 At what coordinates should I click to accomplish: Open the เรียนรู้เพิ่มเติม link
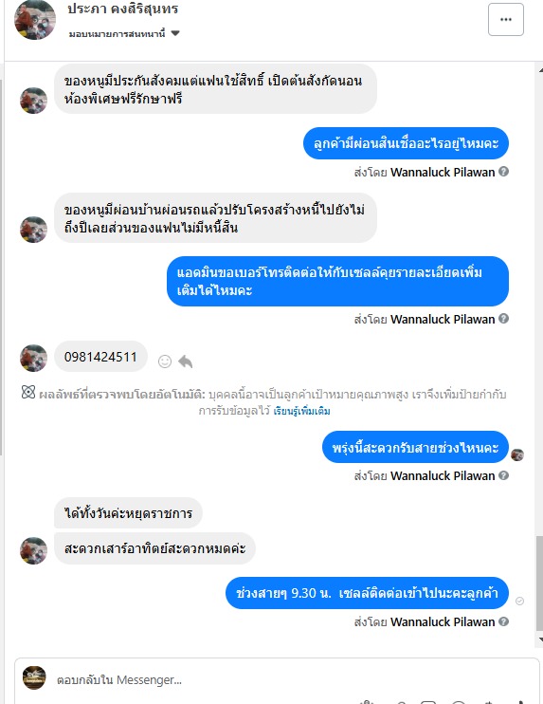301,411
